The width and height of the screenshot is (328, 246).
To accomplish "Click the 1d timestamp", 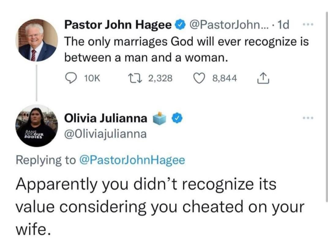I will (x=282, y=25).
